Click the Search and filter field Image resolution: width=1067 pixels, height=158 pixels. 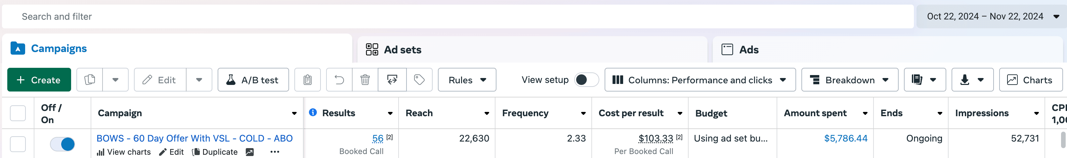[456, 16]
